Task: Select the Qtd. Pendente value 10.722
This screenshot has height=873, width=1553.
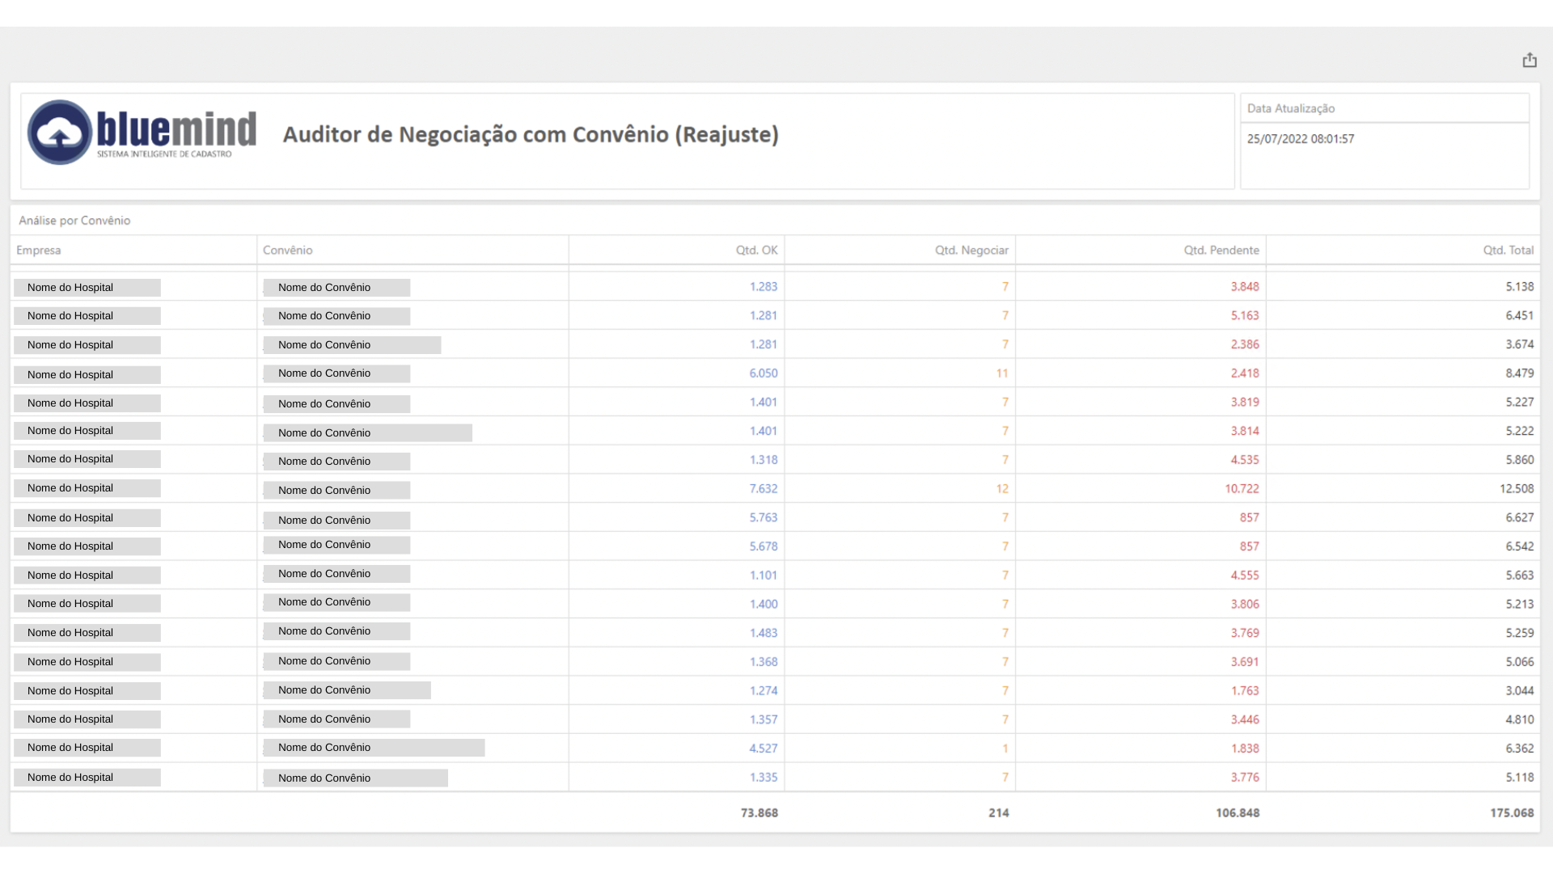Action: [1242, 489]
